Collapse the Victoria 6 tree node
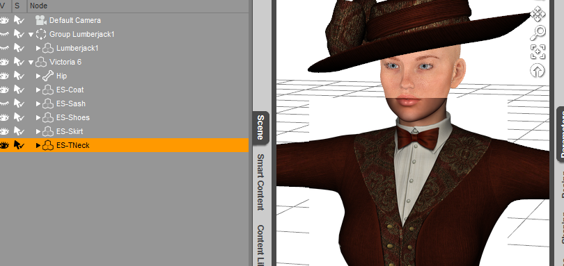 coord(31,62)
